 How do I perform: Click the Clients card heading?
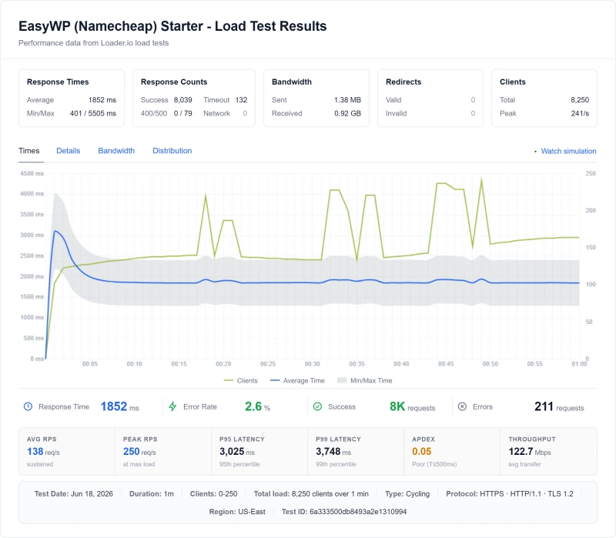click(512, 82)
